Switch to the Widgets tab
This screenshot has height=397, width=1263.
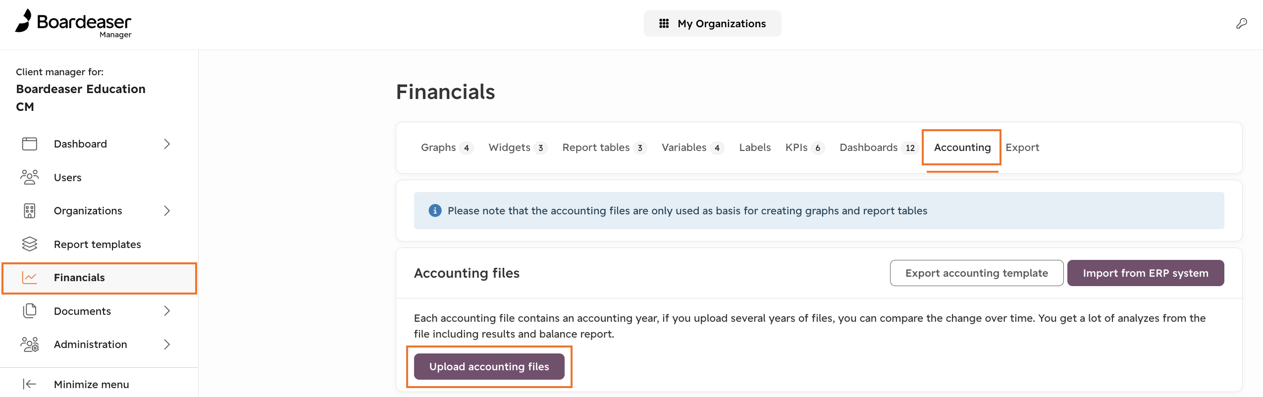(x=518, y=148)
